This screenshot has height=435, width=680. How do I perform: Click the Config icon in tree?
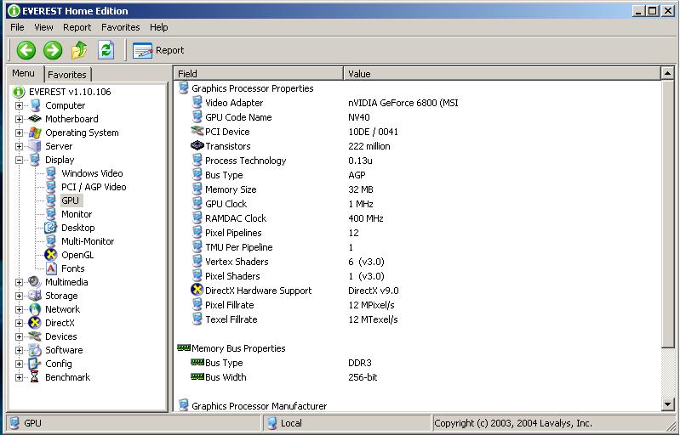[x=35, y=363]
